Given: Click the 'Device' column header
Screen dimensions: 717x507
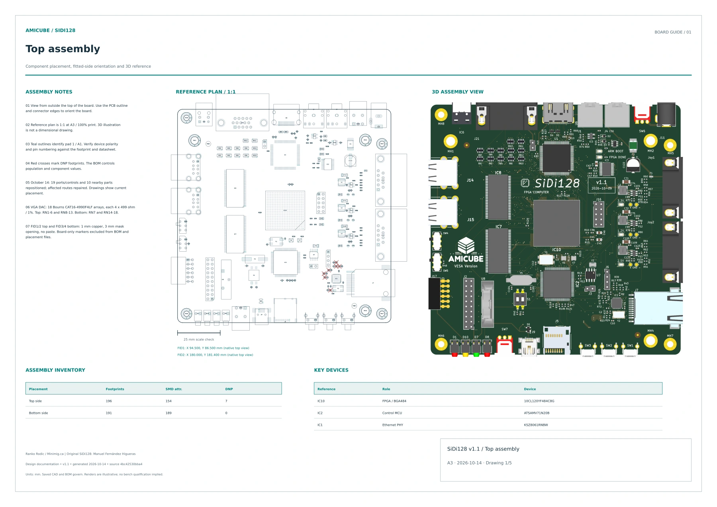Looking at the screenshot, I should click(x=530, y=389).
